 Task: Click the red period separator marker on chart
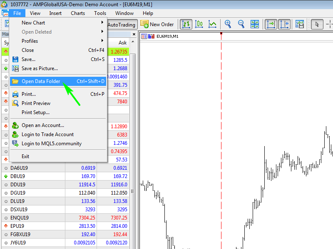[221, 34]
